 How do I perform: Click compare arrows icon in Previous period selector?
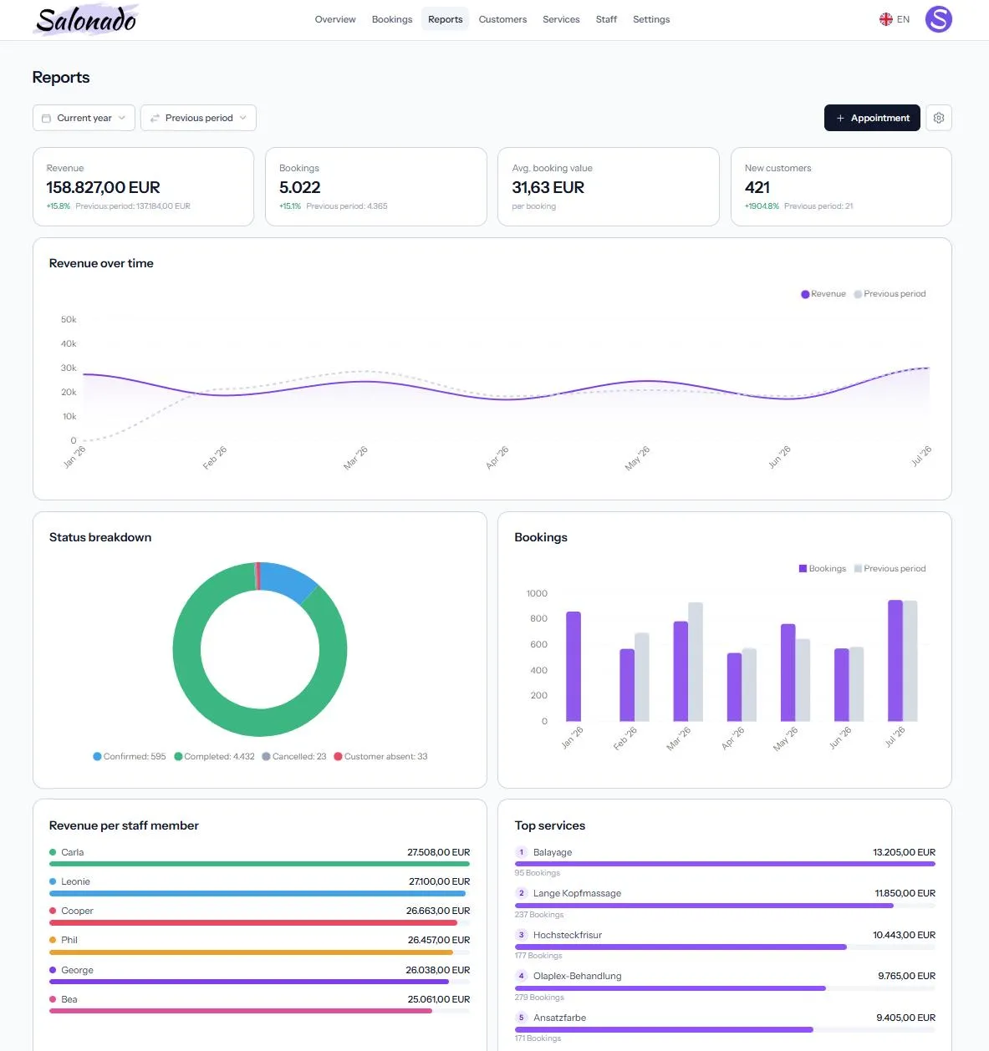tap(155, 118)
